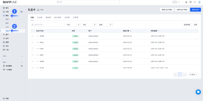Open the 在线商店 online store item

click(9, 66)
